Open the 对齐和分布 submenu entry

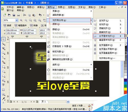70,20
